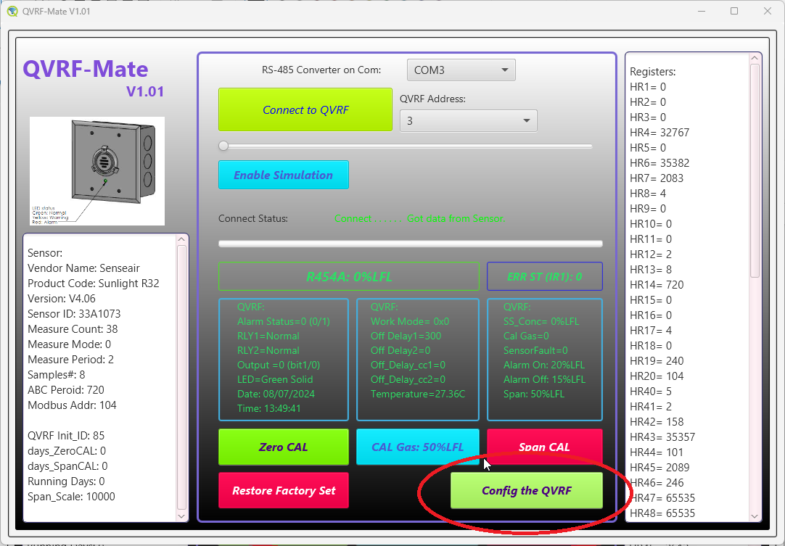Click the Measure Count: 38 line
This screenshot has width=785, height=546.
[73, 328]
